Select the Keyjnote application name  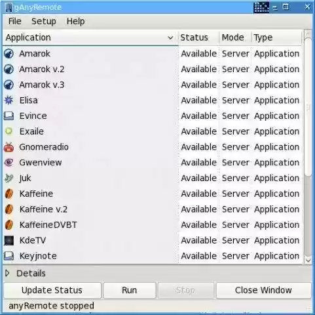tap(38, 256)
